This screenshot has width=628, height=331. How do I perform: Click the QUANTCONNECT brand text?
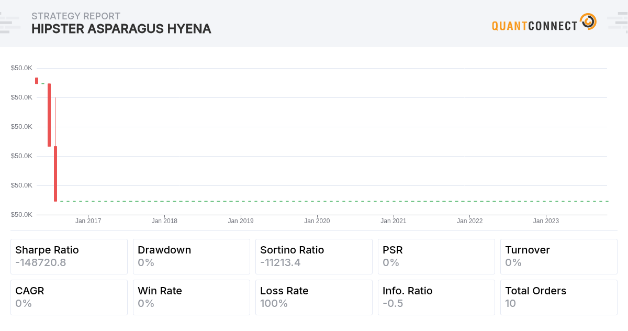coord(534,25)
